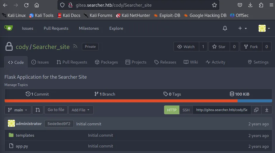The height and width of the screenshot is (153, 275).
Task: Open the Pocket save icon
Action: (x=240, y=5)
